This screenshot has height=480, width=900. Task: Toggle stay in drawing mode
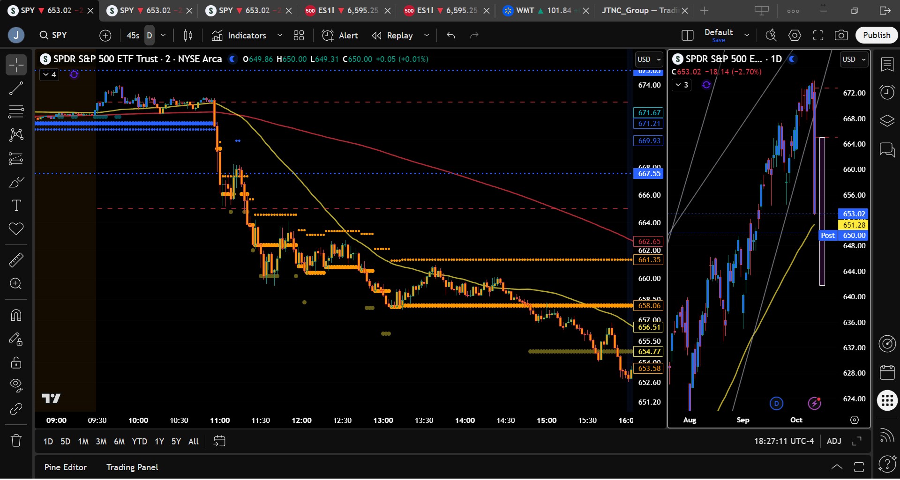(16, 339)
